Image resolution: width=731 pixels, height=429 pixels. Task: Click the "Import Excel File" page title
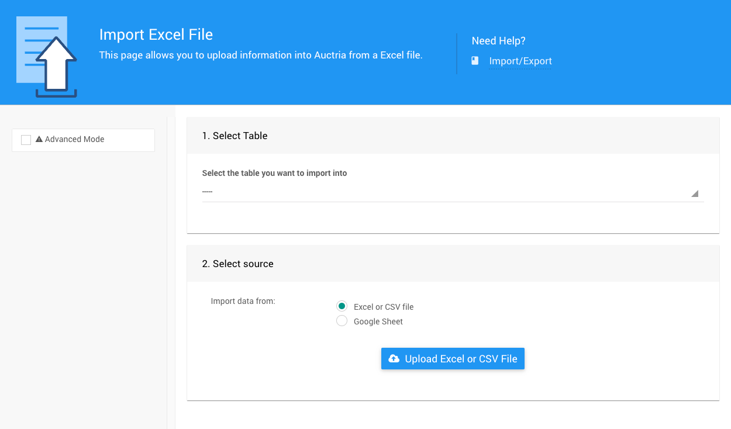coord(156,34)
